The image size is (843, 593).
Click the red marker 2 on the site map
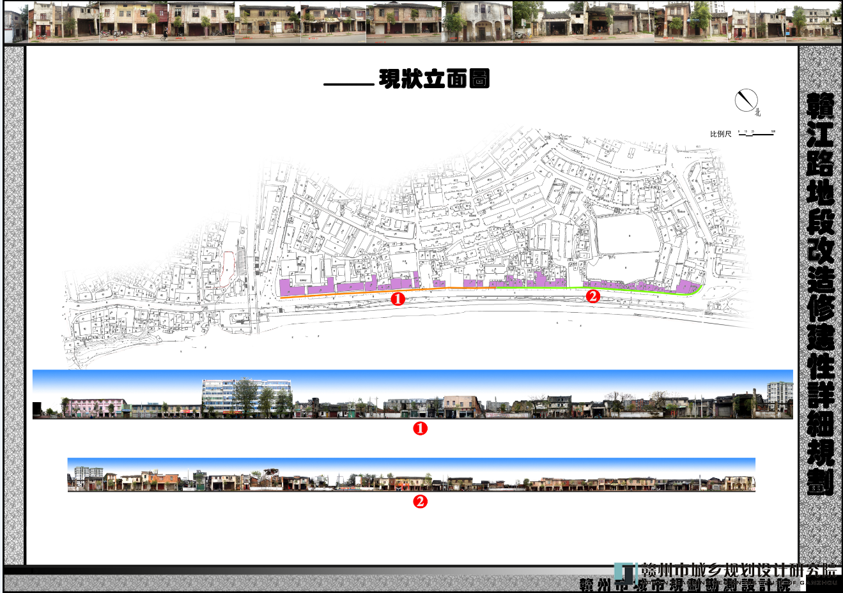pos(593,296)
